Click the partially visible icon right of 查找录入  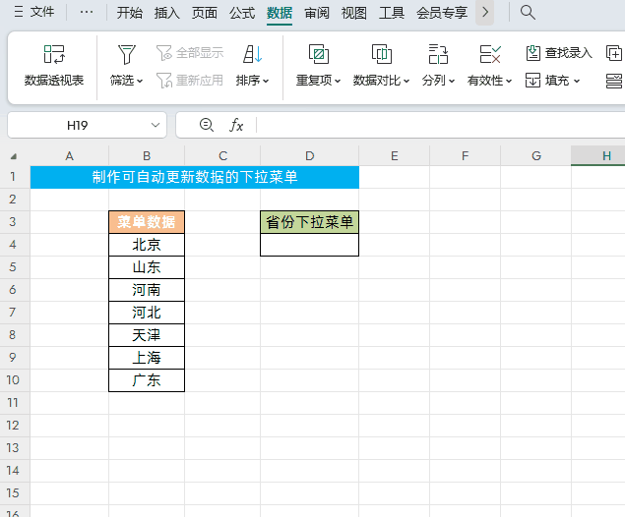[614, 53]
